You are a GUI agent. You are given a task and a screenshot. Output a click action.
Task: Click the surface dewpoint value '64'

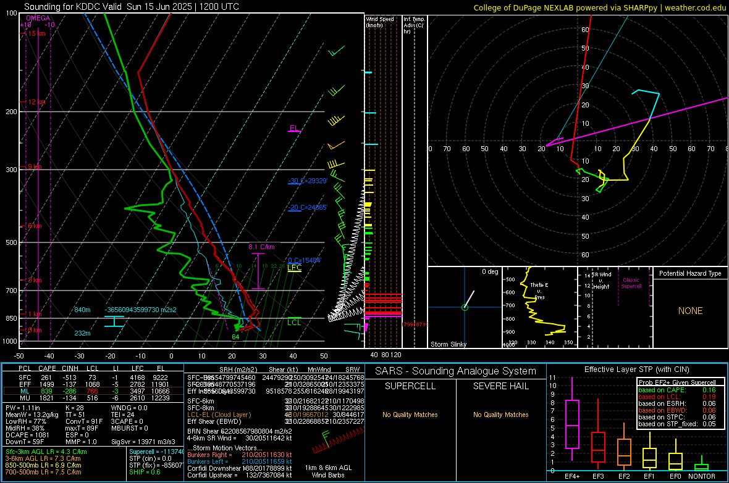click(236, 337)
